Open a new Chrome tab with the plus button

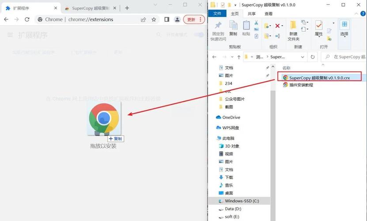[x=127, y=8]
